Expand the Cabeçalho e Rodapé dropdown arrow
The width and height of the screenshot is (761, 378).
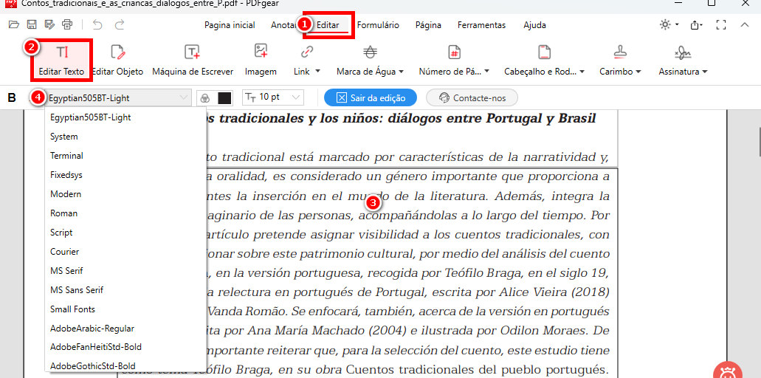tap(581, 72)
